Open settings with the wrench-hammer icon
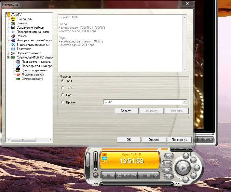 coord(169,156)
